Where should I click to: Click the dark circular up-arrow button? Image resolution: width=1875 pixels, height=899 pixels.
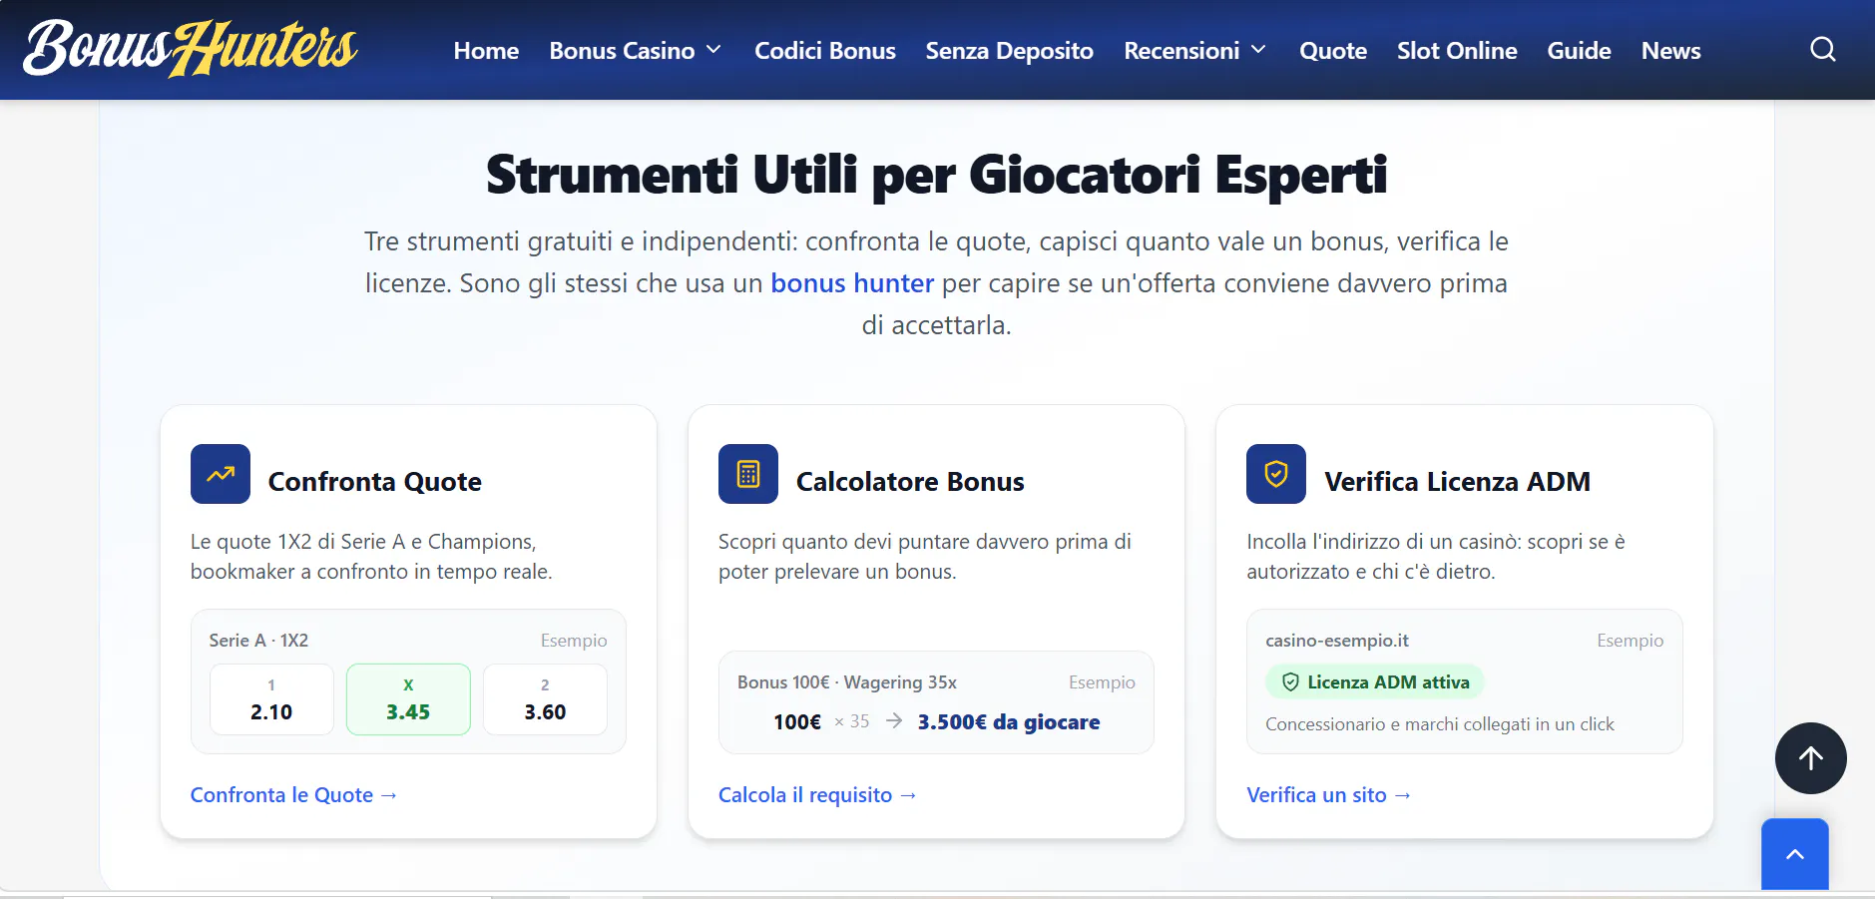point(1810,758)
